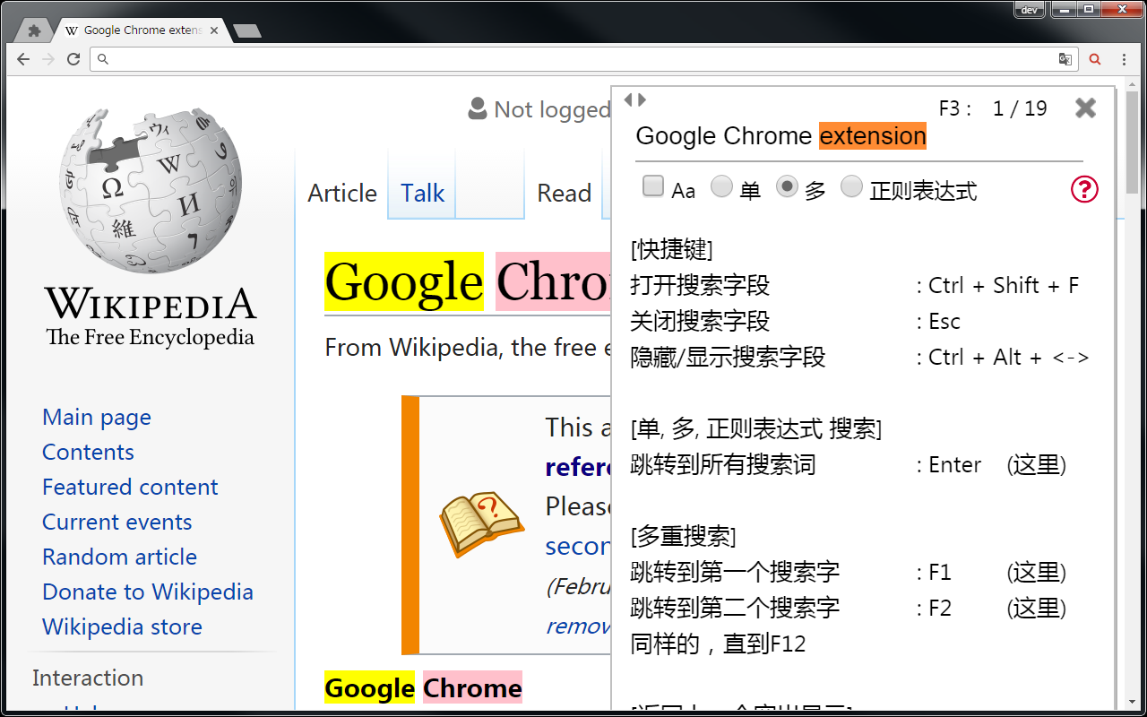
Task: Click the search field containing Google Chrome extension
Action: pyautogui.click(x=858, y=136)
